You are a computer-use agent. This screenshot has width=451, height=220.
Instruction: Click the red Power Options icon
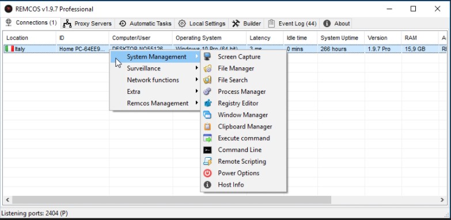click(207, 173)
